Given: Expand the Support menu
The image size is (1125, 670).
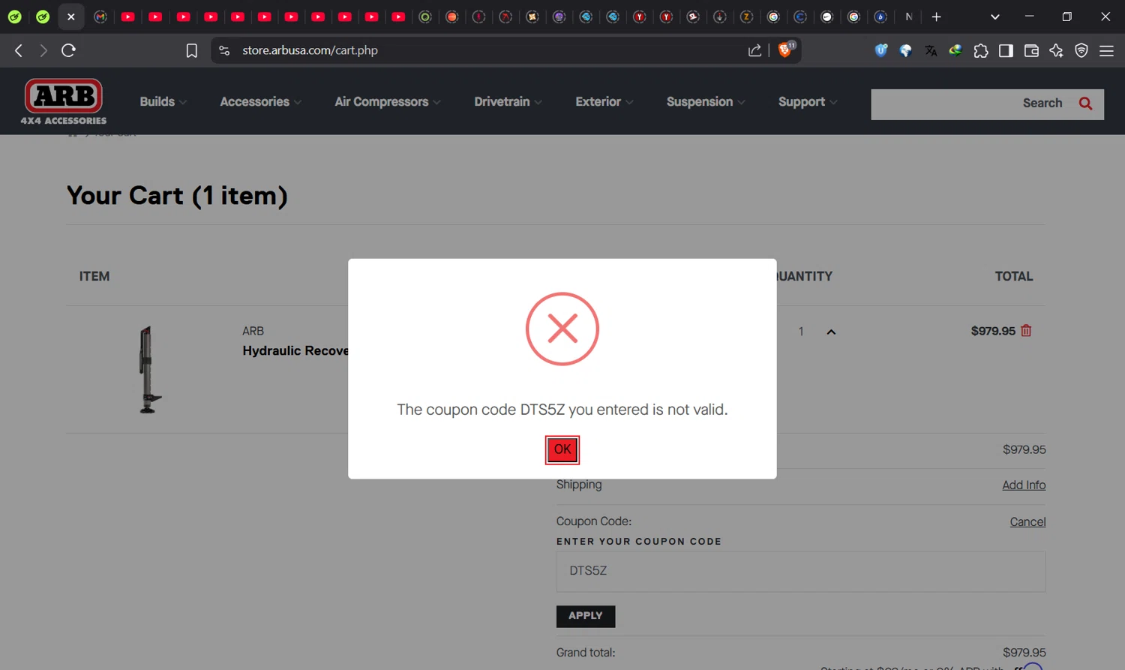Looking at the screenshot, I should tap(807, 102).
